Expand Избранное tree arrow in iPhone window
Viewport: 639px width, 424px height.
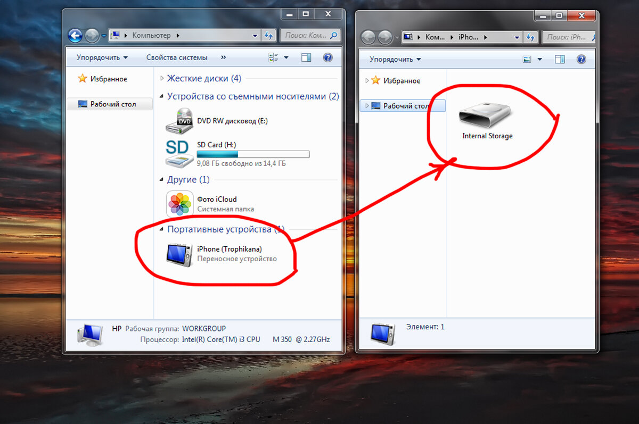click(366, 81)
